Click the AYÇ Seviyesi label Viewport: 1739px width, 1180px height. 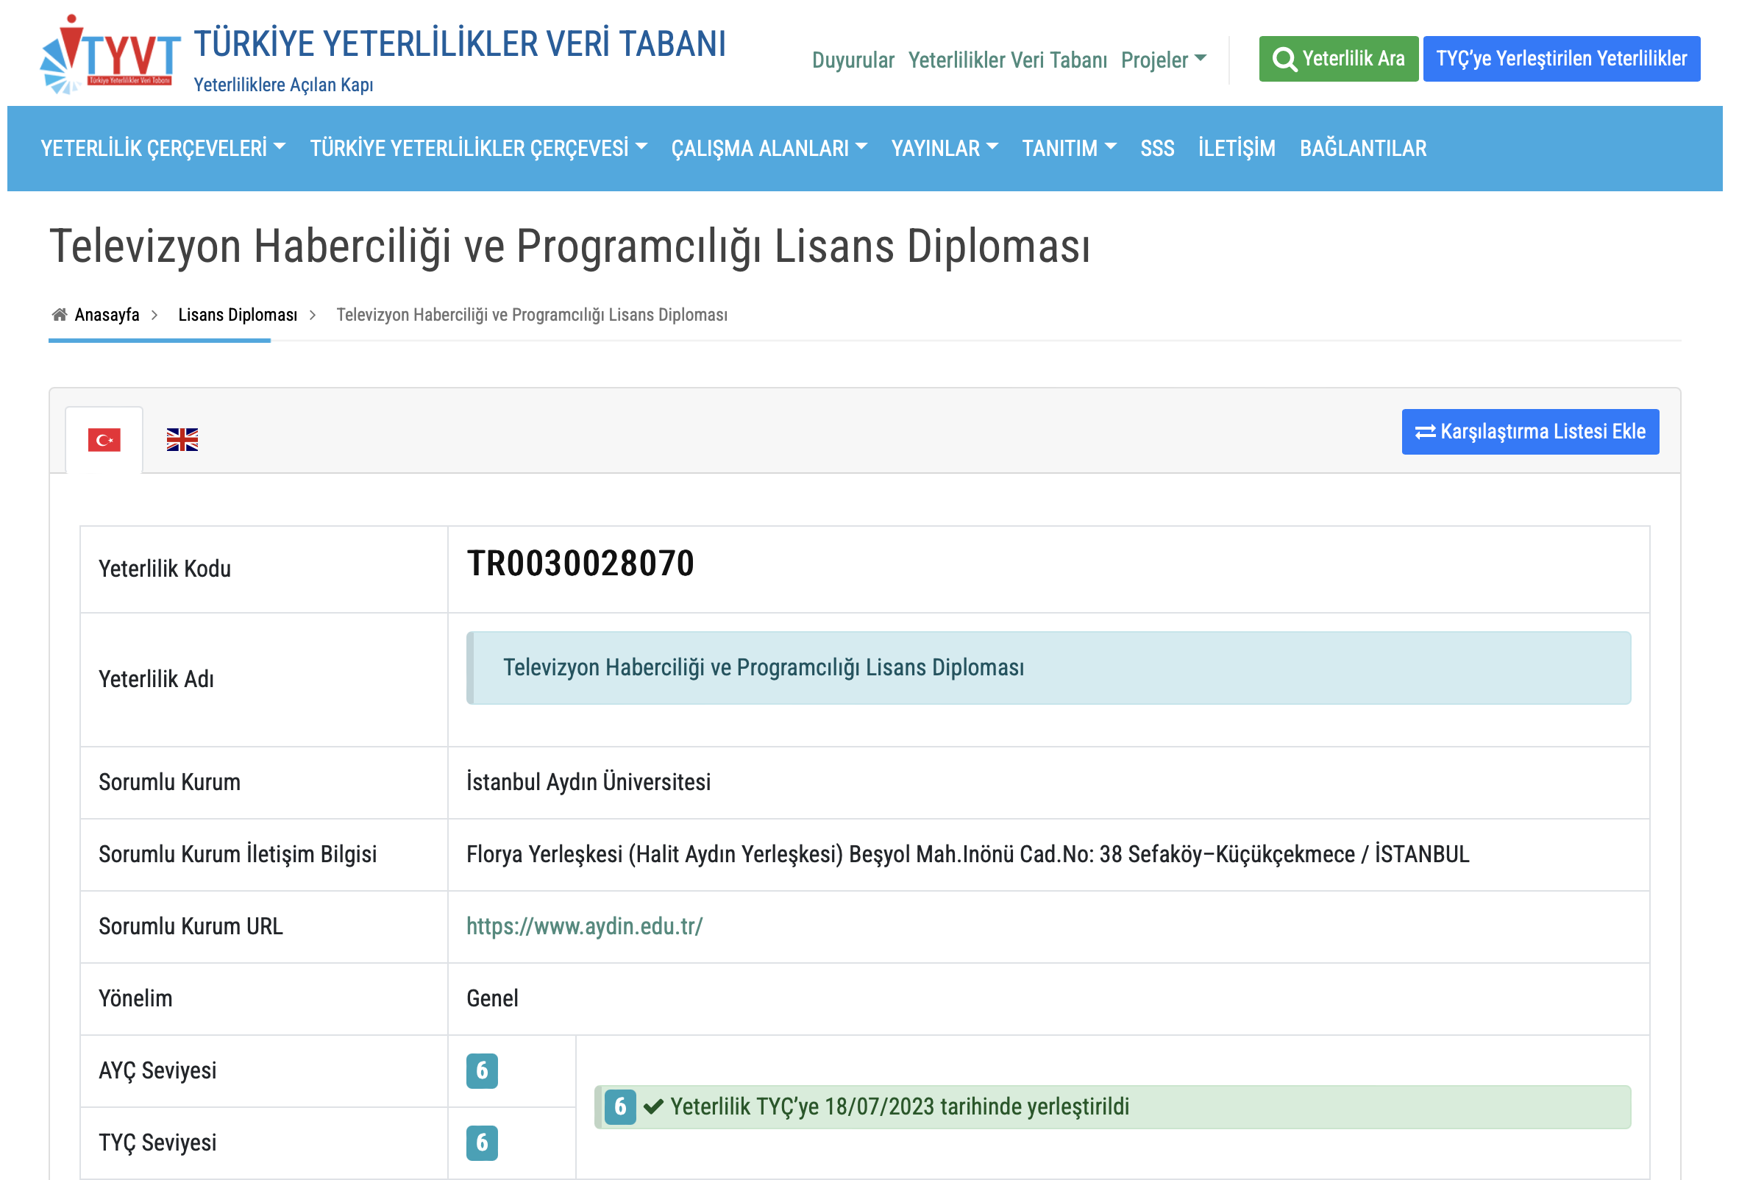(158, 1072)
